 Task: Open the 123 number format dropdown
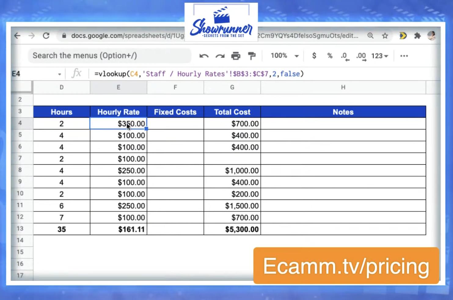tap(379, 56)
